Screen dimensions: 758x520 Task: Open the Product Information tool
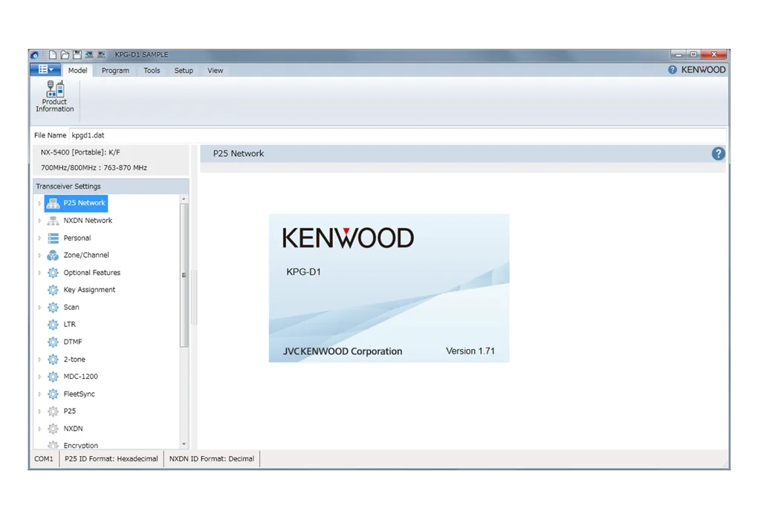(55, 97)
